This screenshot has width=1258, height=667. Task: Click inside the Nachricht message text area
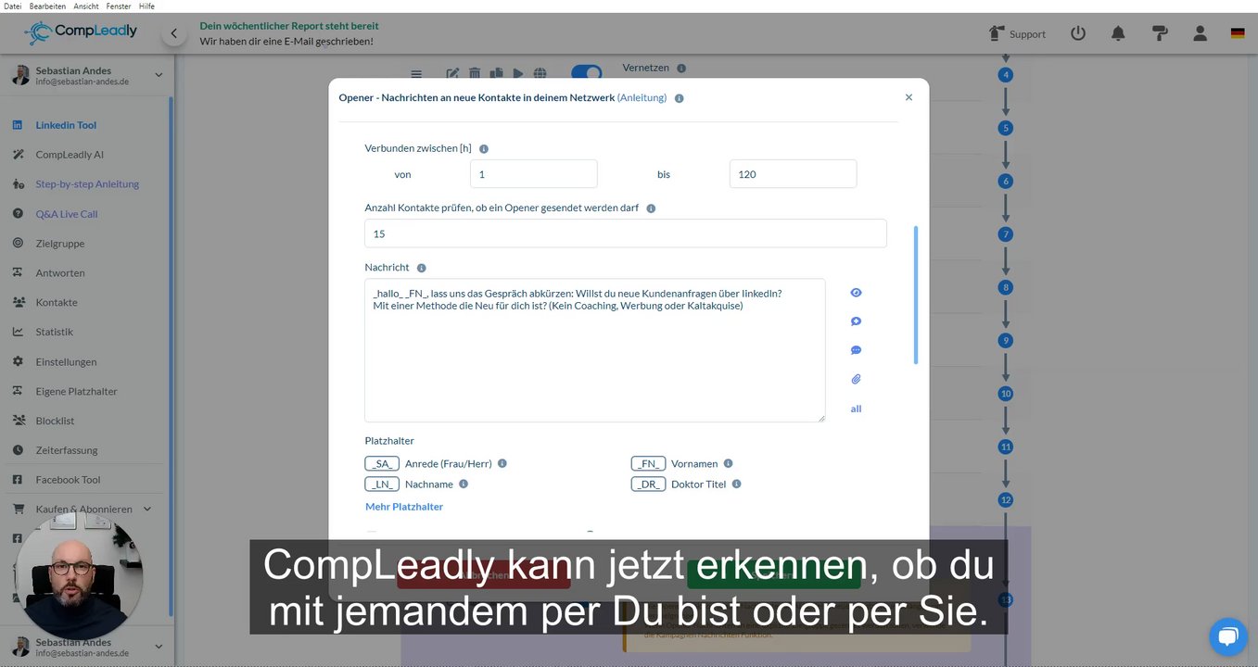click(x=595, y=350)
